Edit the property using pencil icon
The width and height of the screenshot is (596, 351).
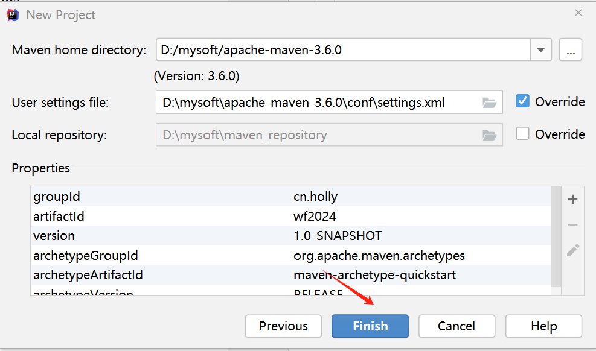573,250
